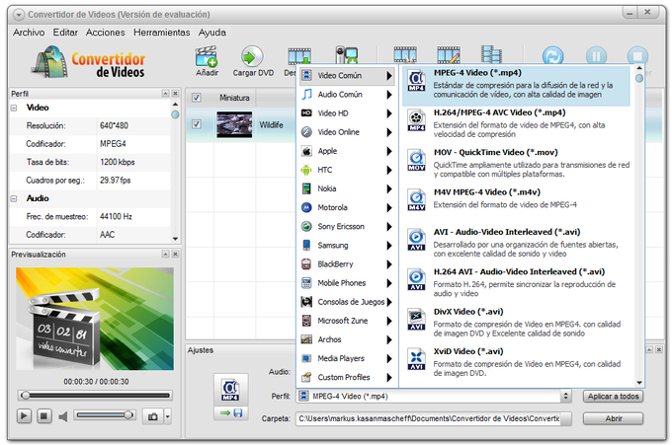Open the Perfil format dropdown stepper
This screenshot has height=445, width=672.
[566, 397]
